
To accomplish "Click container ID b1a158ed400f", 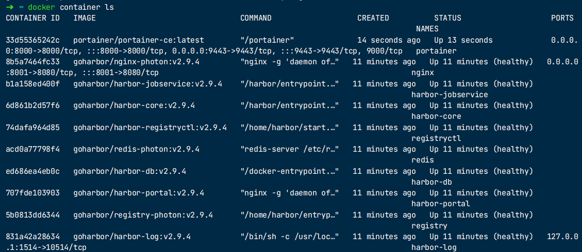I will click(x=32, y=84).
